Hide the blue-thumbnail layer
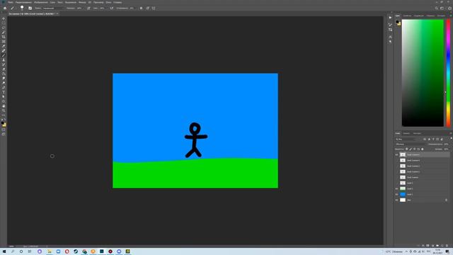This screenshot has width=453, height=255. (x=396, y=194)
